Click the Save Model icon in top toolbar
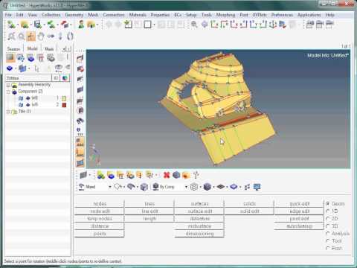The height and width of the screenshot is (268, 357). [38, 25]
